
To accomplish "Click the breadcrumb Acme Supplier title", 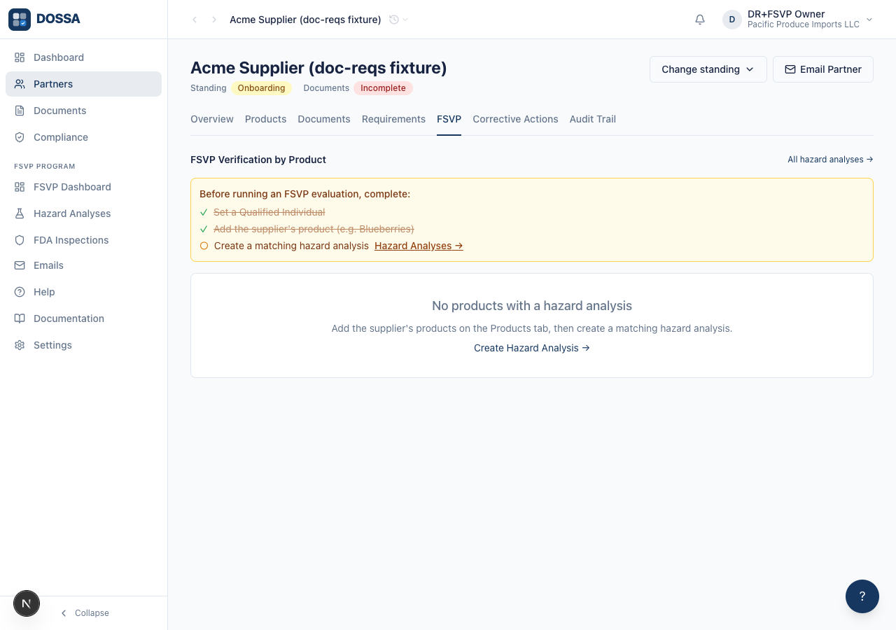I will 305,20.
